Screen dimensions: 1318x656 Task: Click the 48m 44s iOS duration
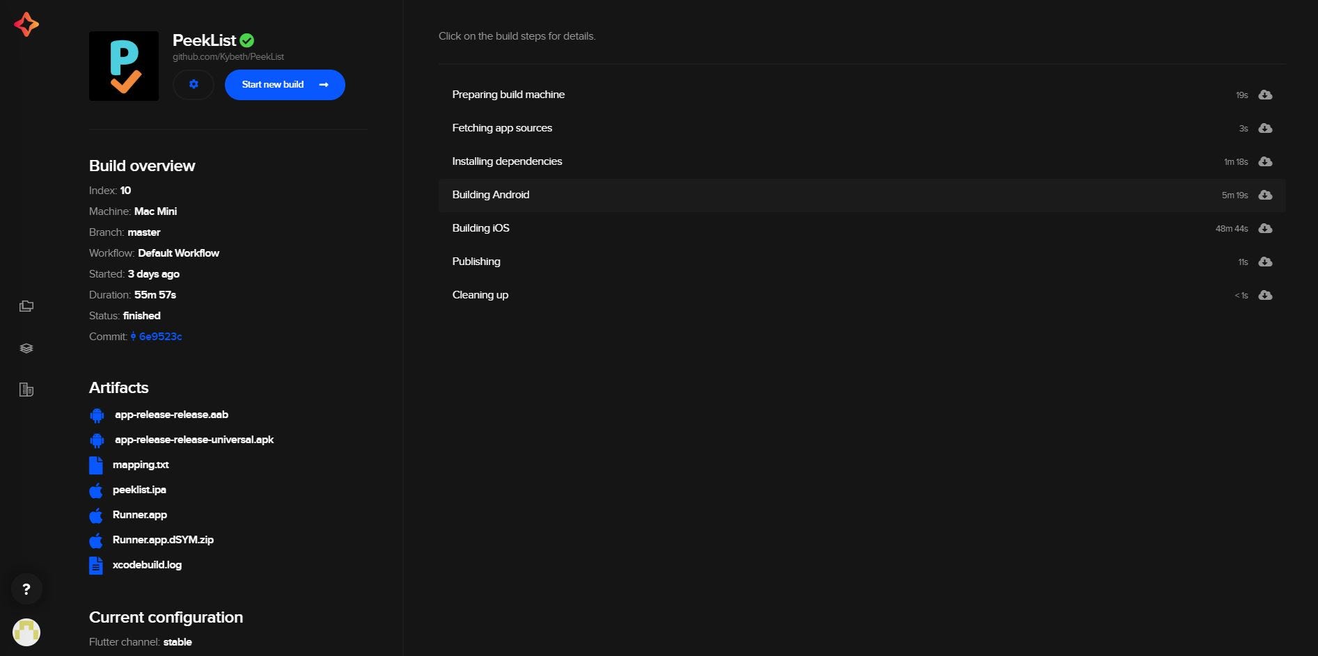point(1232,229)
